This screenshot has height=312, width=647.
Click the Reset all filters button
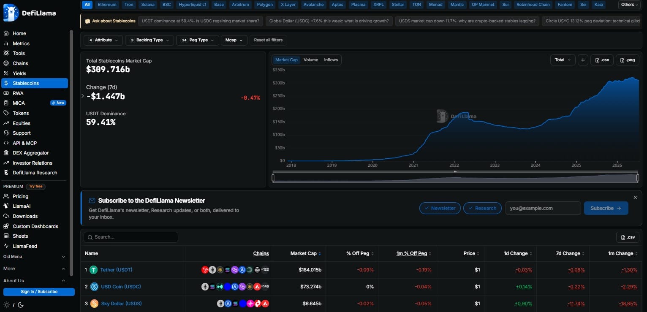pyautogui.click(x=268, y=40)
